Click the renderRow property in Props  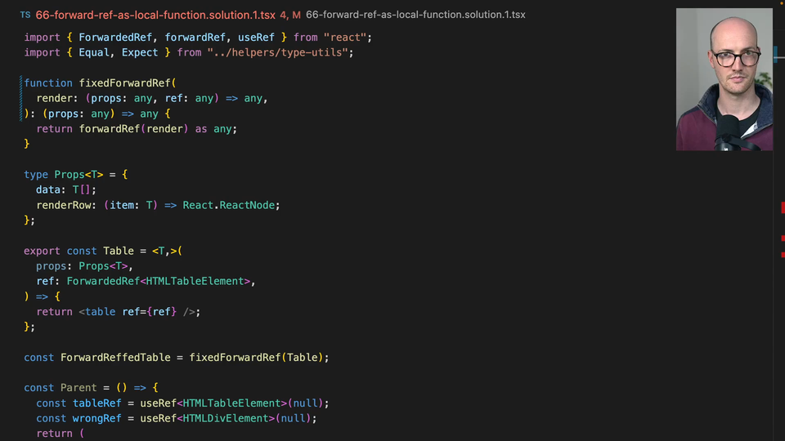pyautogui.click(x=65, y=205)
